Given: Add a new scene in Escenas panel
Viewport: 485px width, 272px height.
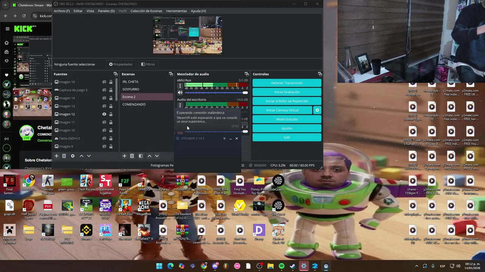Looking at the screenshot, I should pyautogui.click(x=124, y=156).
